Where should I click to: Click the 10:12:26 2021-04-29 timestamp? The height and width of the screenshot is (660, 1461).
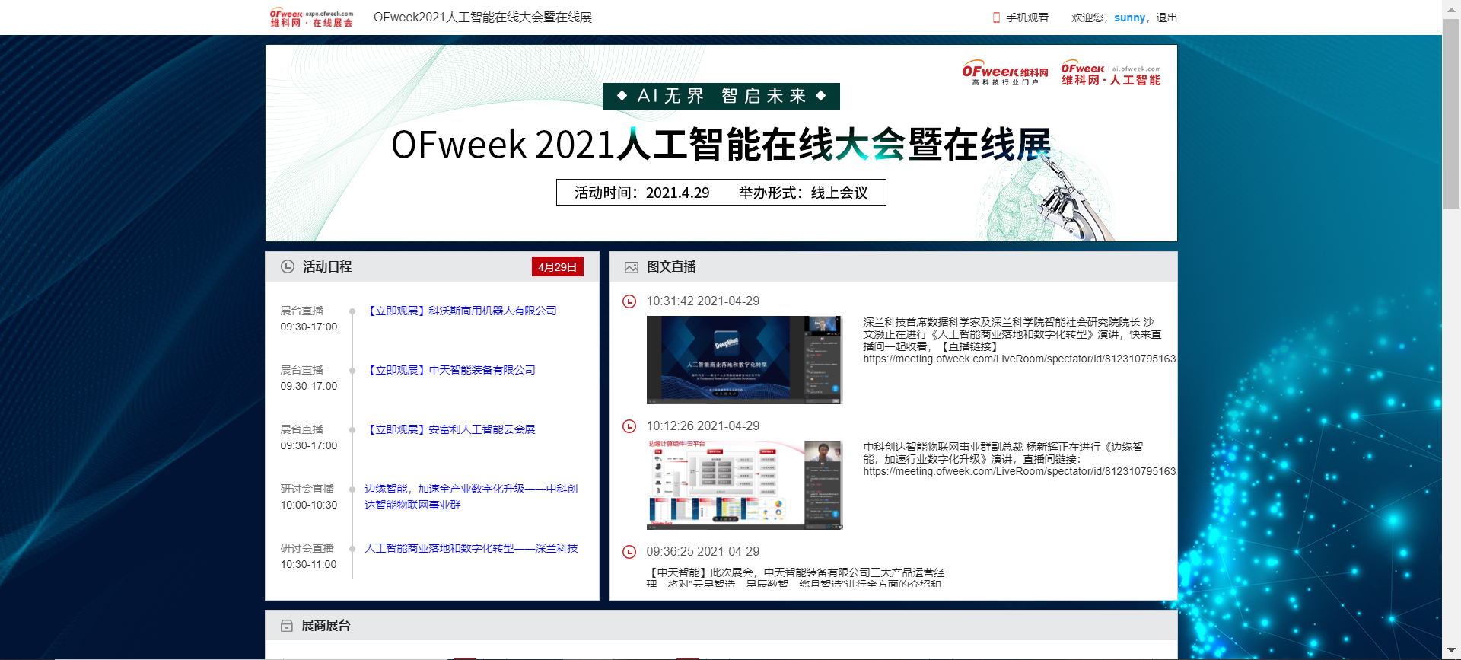[703, 426]
